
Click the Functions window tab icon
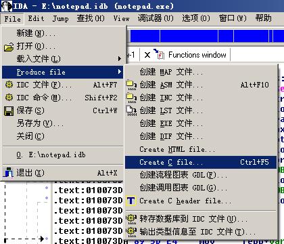pos(160,54)
